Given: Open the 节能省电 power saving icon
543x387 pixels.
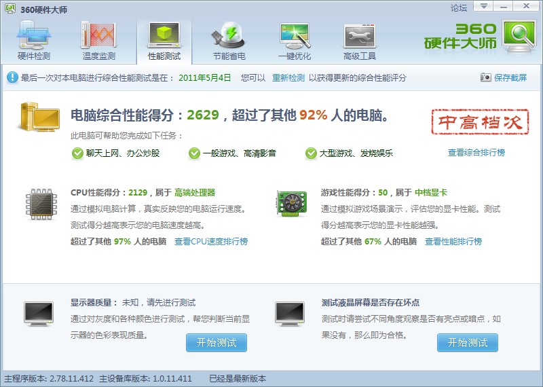Looking at the screenshot, I should pos(229,35).
